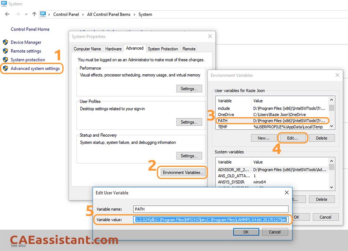Image resolution: width=348 pixels, height=251 pixels.
Task: Click the Variable value input field
Action: [211, 220]
